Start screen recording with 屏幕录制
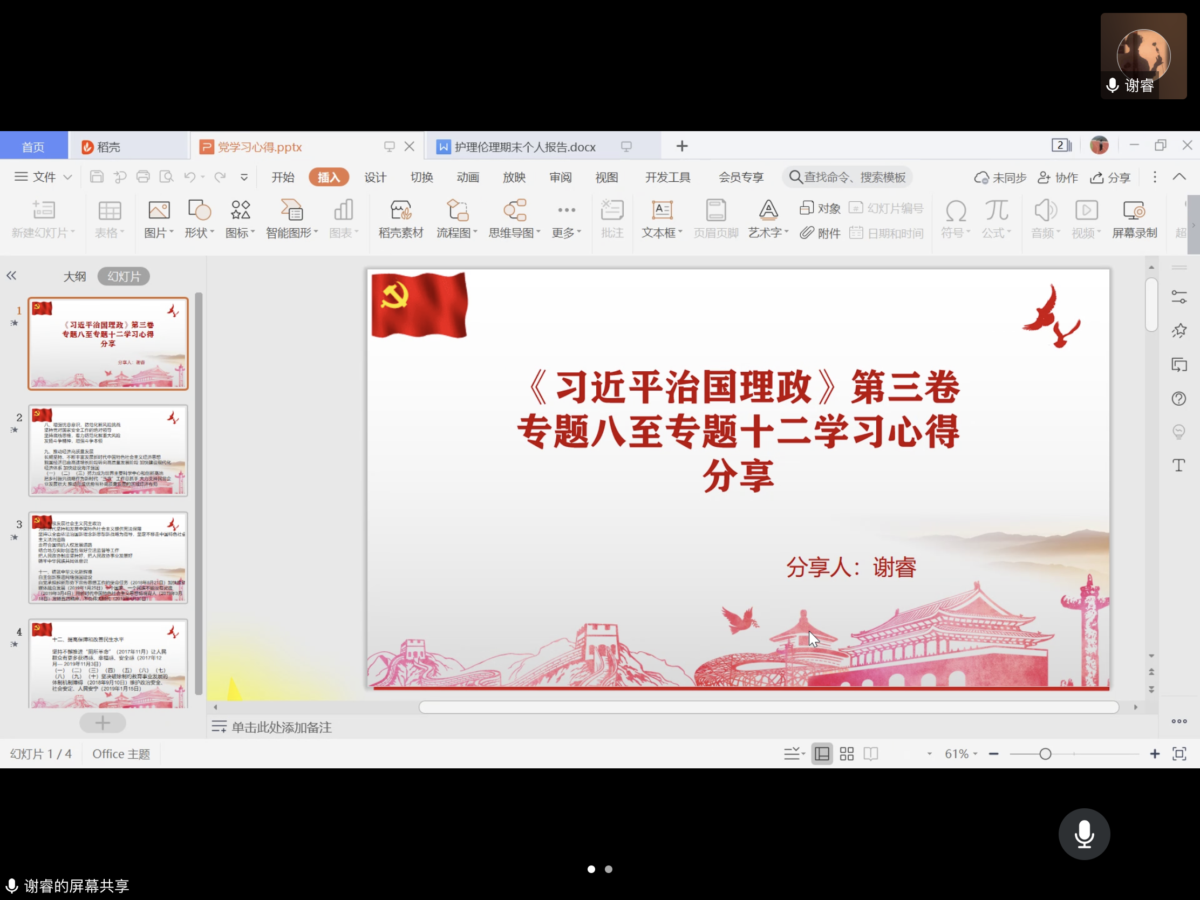The height and width of the screenshot is (900, 1200). click(x=1135, y=219)
